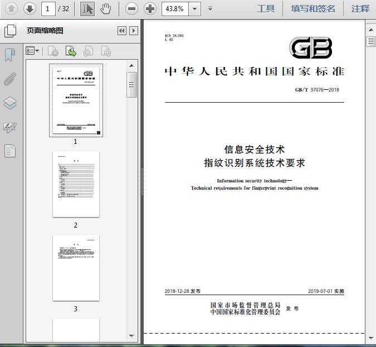Image resolution: width=376 pixels, height=347 pixels.
Task: Open thumbnail options menu dropdown
Action: pyautogui.click(x=32, y=51)
